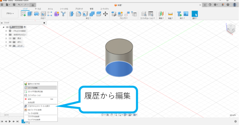Hide the ボディ folder via eye icon
Image resolution: width=240 pixels, height=125 pixels.
click(x=10, y=42)
